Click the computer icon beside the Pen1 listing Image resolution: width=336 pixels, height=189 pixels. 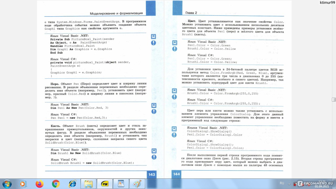pos(154,106)
